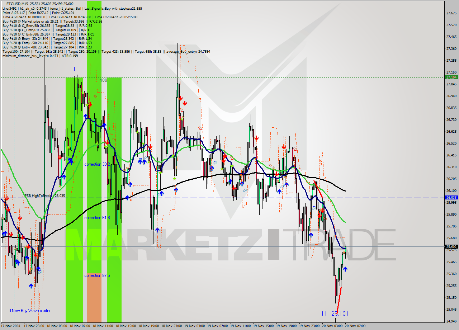Click the 'correction 38.2' label
The width and height of the screenshot is (459, 330).
coord(97,164)
